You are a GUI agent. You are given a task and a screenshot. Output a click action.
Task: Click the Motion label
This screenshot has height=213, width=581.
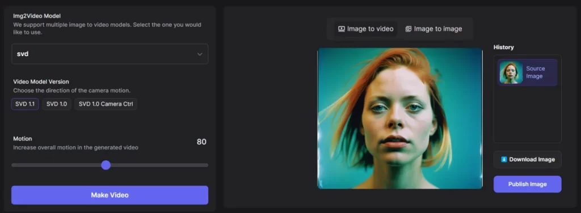coord(23,139)
